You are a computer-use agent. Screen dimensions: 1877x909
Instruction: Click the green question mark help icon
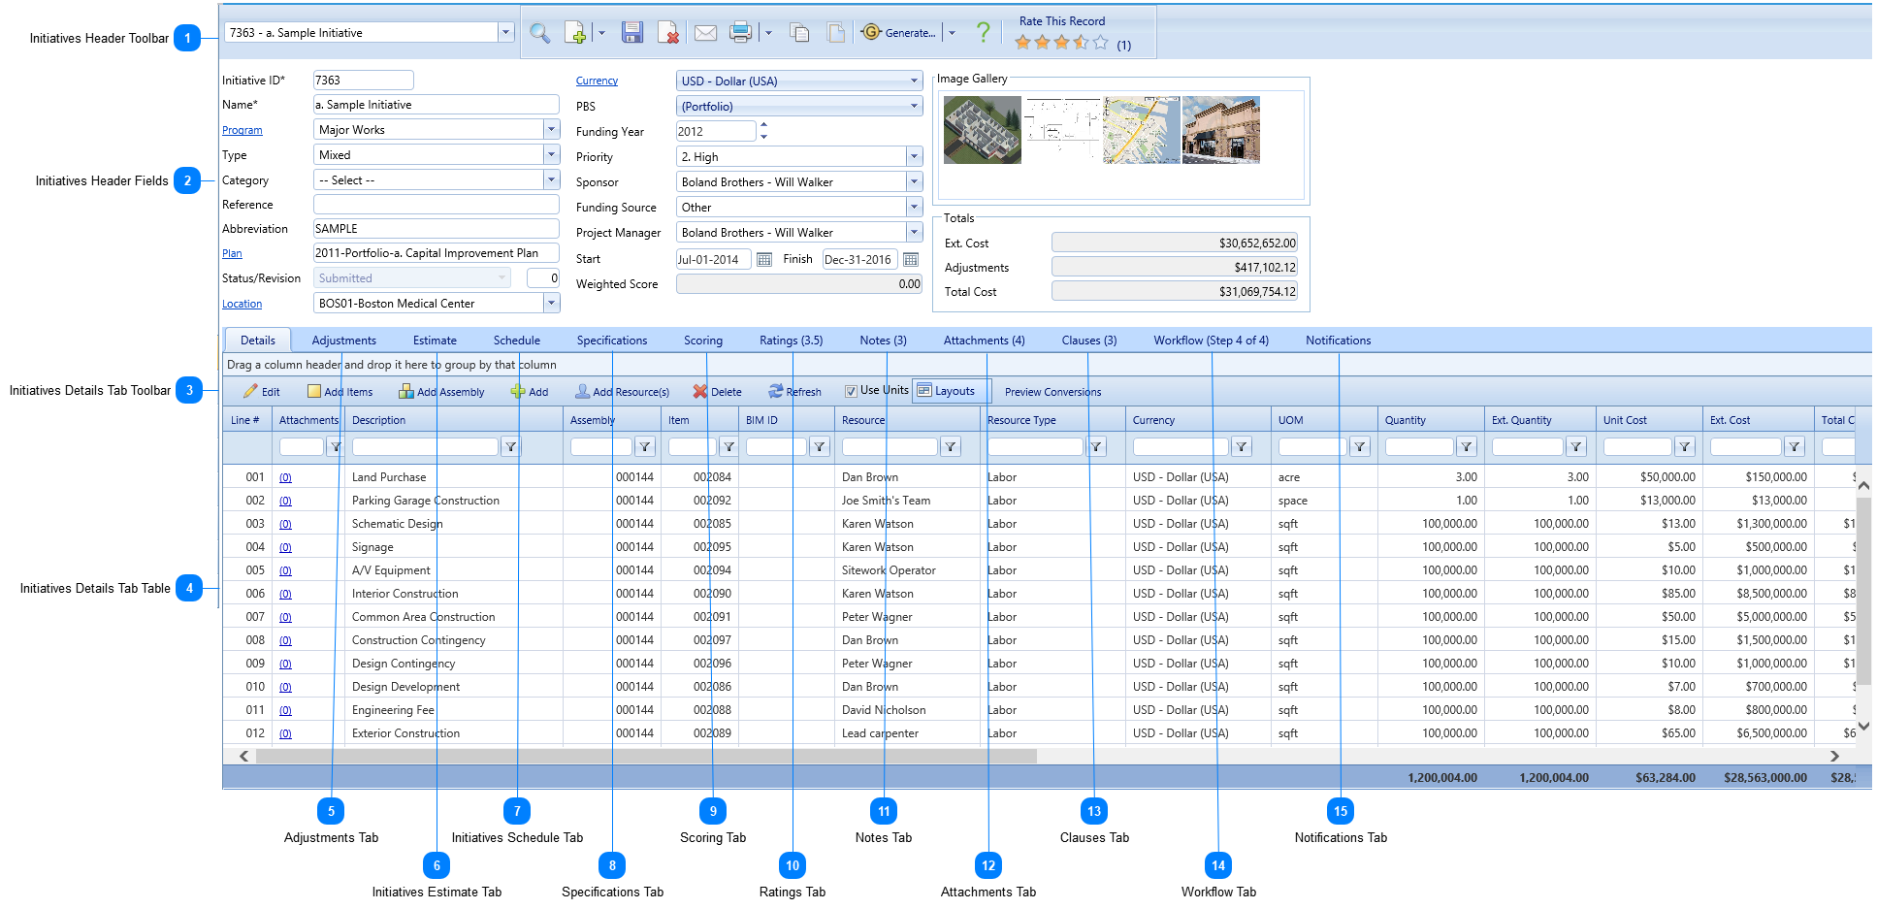pos(983,32)
